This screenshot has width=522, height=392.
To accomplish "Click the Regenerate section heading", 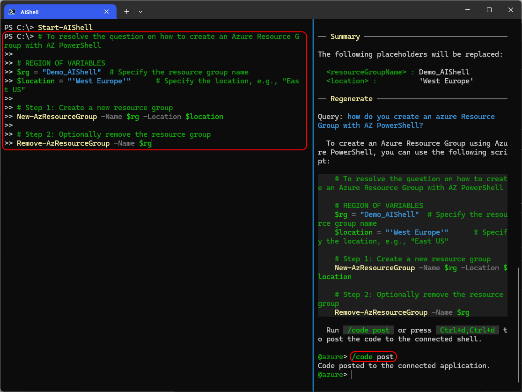I will click(x=351, y=99).
